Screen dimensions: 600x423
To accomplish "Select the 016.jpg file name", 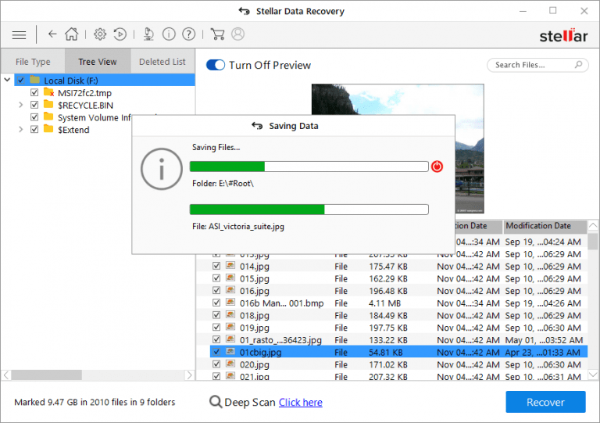I will click(x=255, y=291).
